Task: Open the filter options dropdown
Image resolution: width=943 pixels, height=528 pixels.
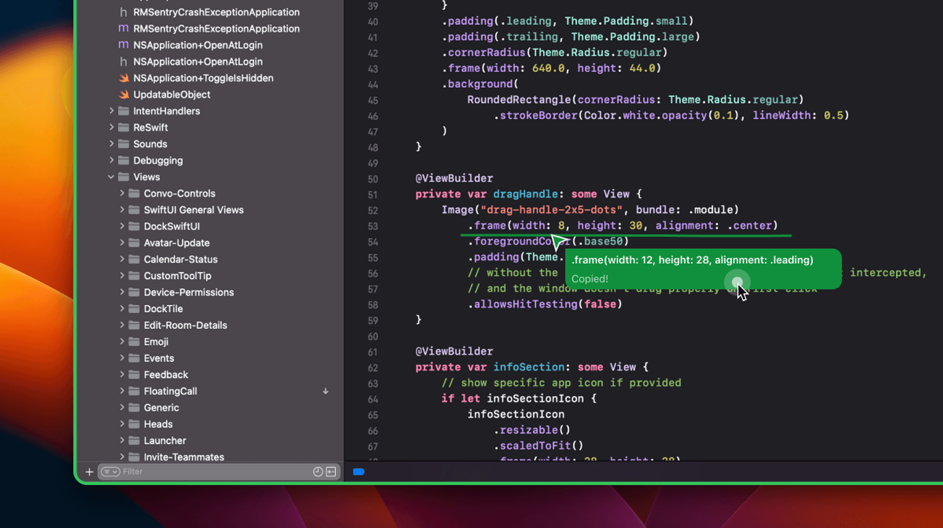Action: tap(110, 472)
